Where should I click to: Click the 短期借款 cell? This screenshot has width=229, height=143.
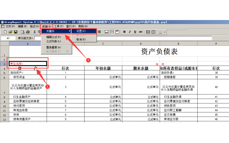179,77
